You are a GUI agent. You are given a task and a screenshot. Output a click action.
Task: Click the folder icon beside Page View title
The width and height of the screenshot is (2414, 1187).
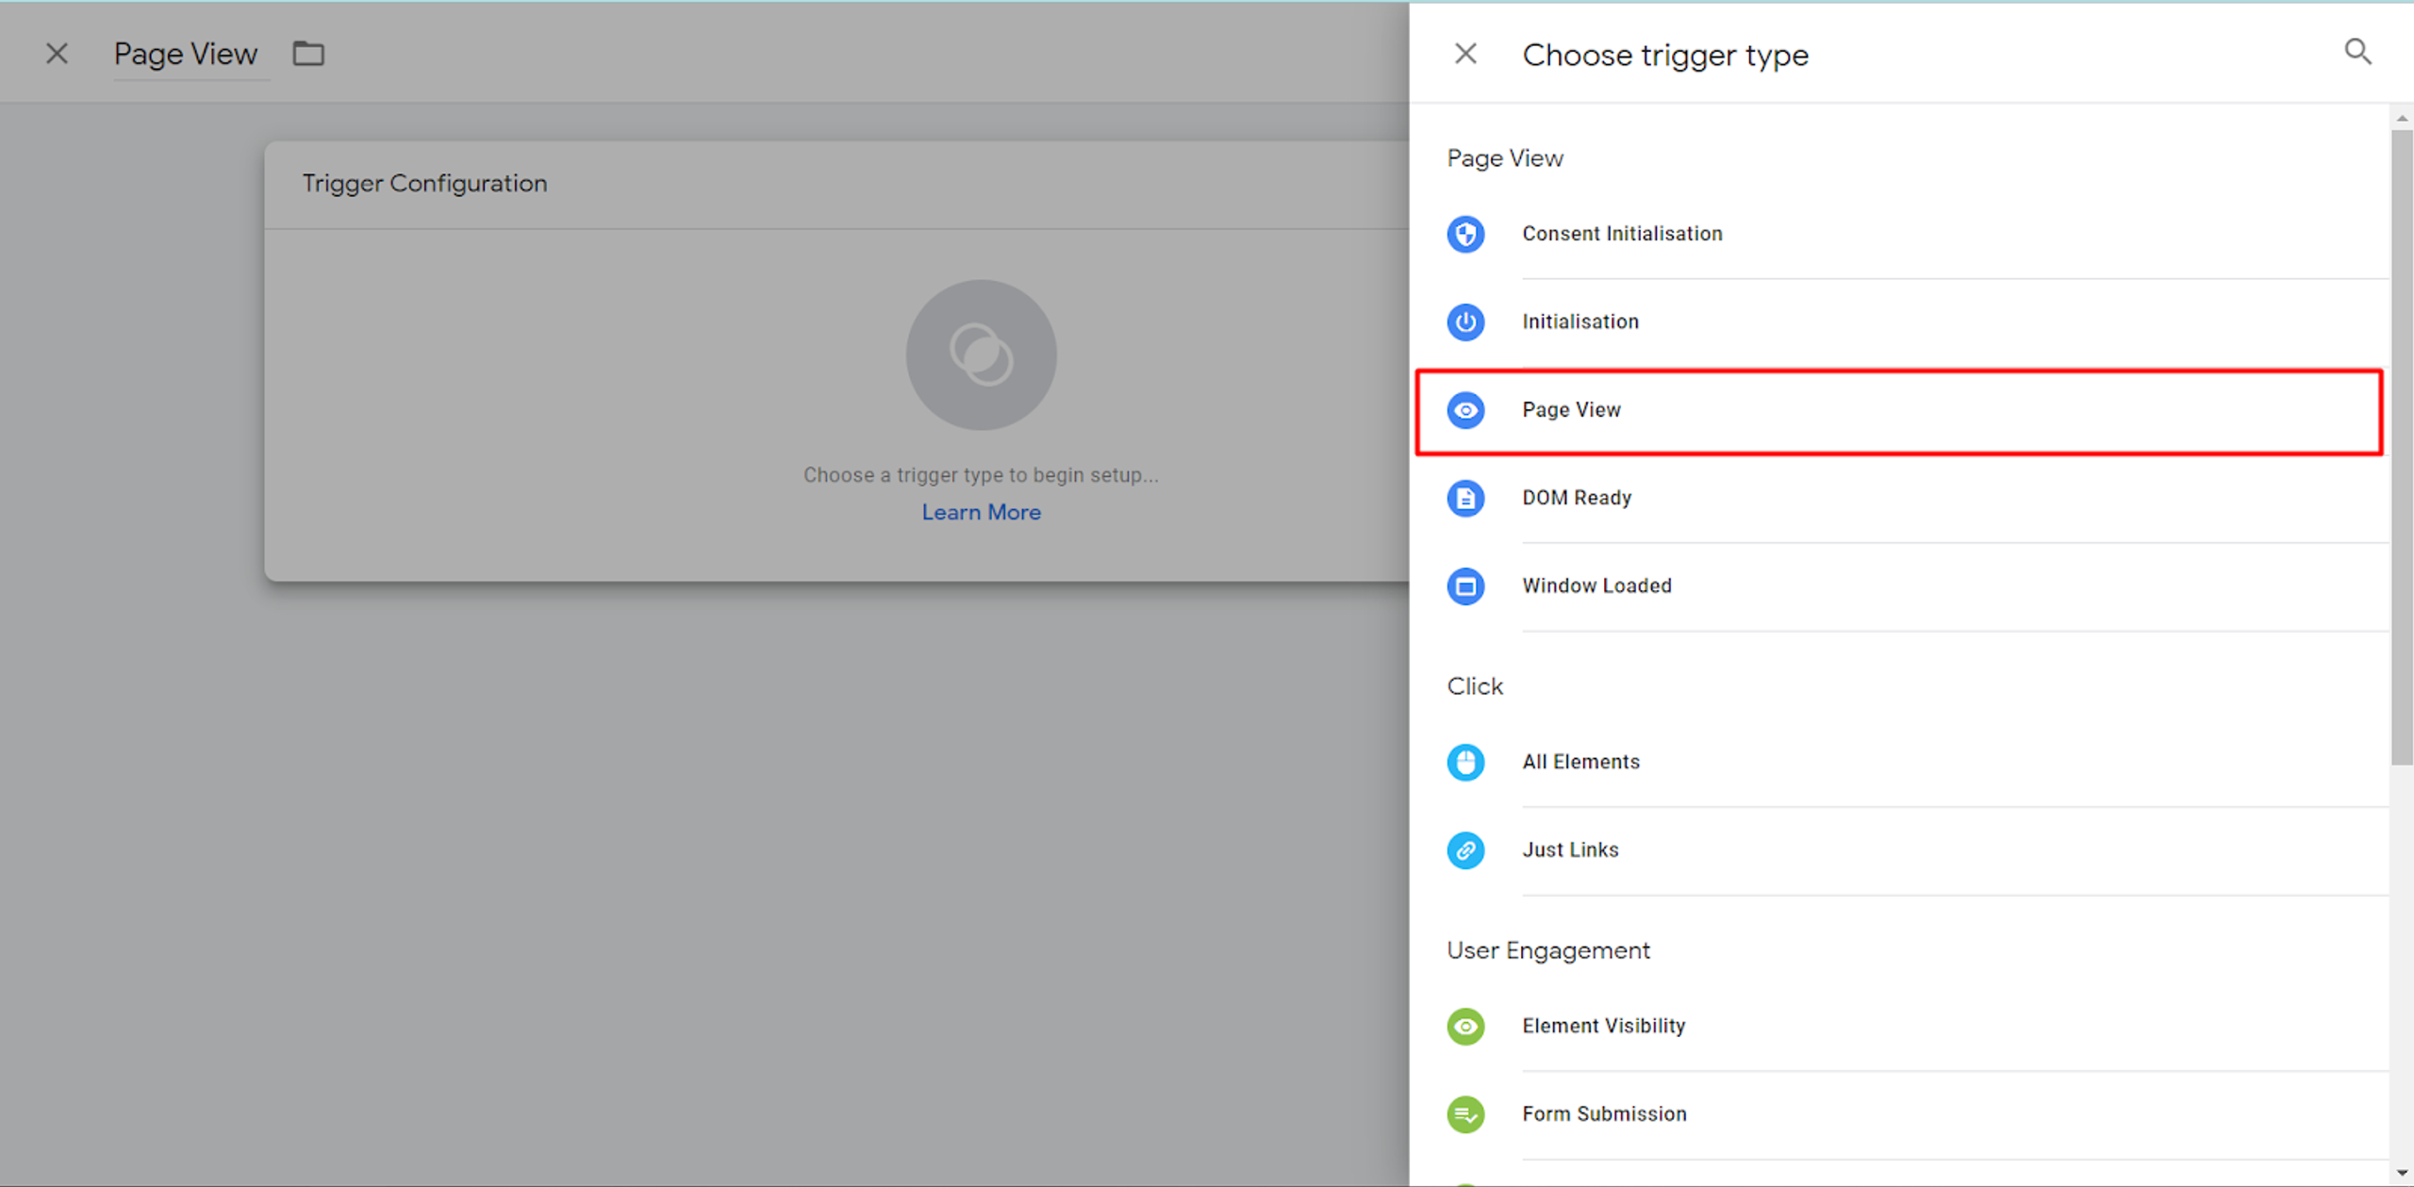tap(308, 54)
